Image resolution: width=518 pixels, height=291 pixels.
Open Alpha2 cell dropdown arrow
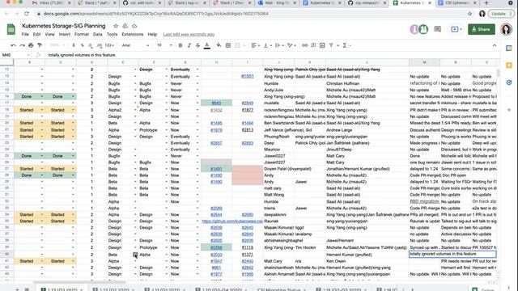pos(135,110)
